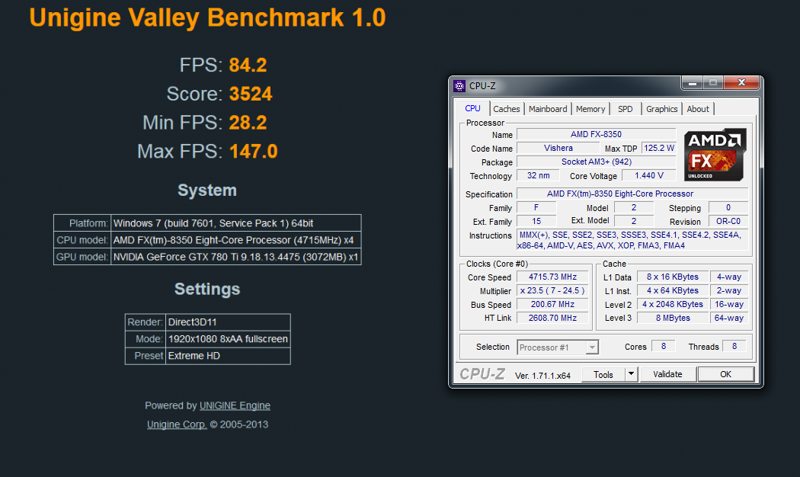
Task: Click the 4 x 2048 KBytes Level 2 value
Action: pyautogui.click(x=673, y=304)
